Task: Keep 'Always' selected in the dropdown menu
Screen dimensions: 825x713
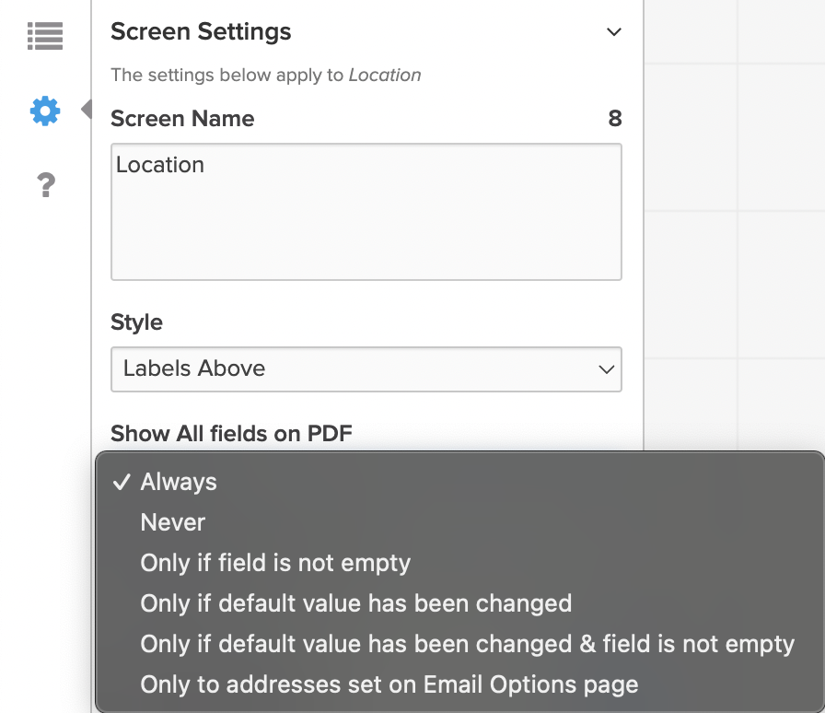Action: point(178,481)
